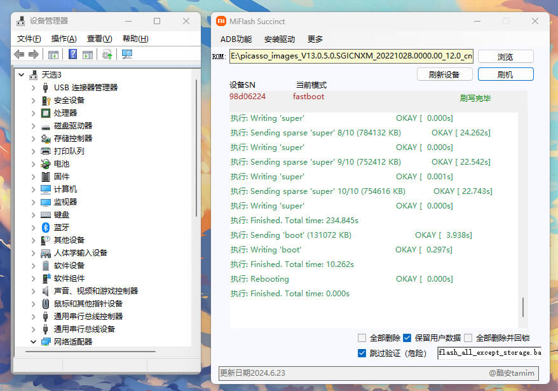
Task: Click the ROM path input field
Action: coord(350,56)
